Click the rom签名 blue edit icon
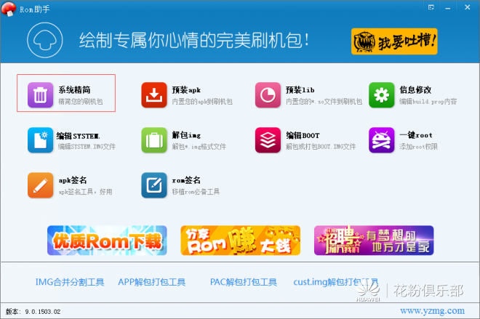 tap(154, 185)
